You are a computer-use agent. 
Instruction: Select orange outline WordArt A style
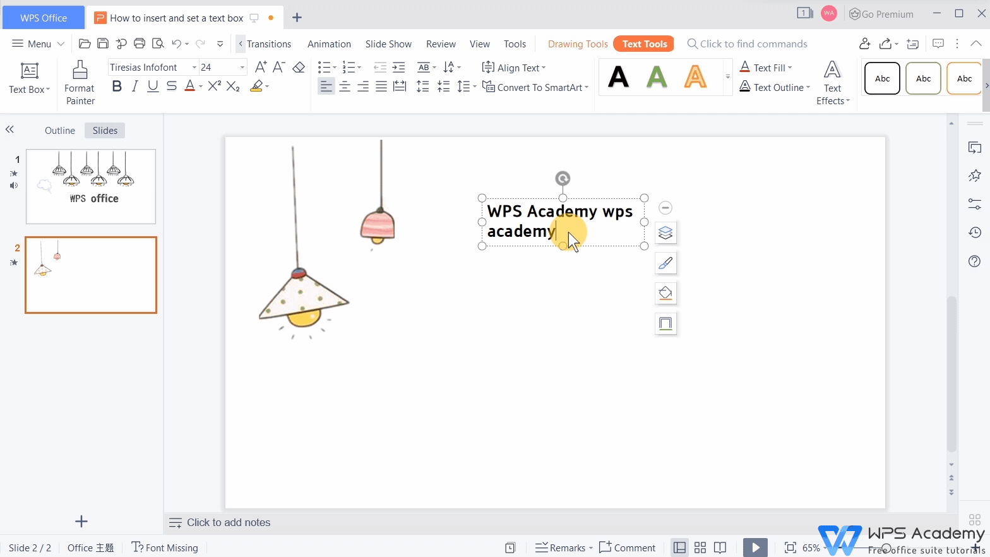click(x=695, y=77)
